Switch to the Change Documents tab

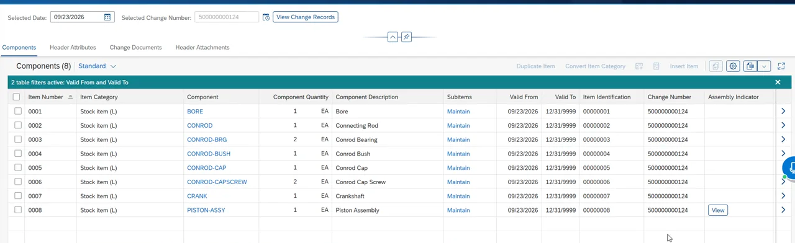[135, 47]
